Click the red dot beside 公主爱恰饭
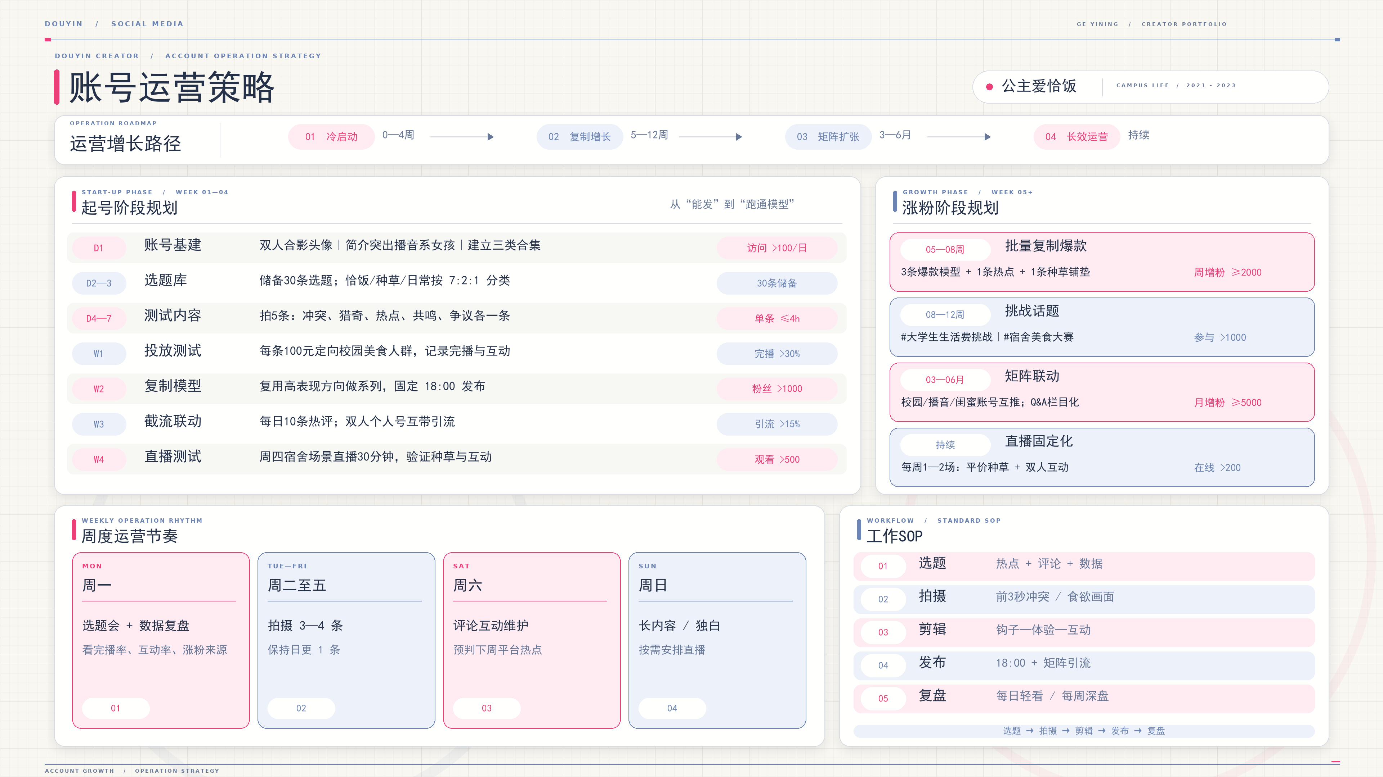Viewport: 1383px width, 777px height. point(989,86)
